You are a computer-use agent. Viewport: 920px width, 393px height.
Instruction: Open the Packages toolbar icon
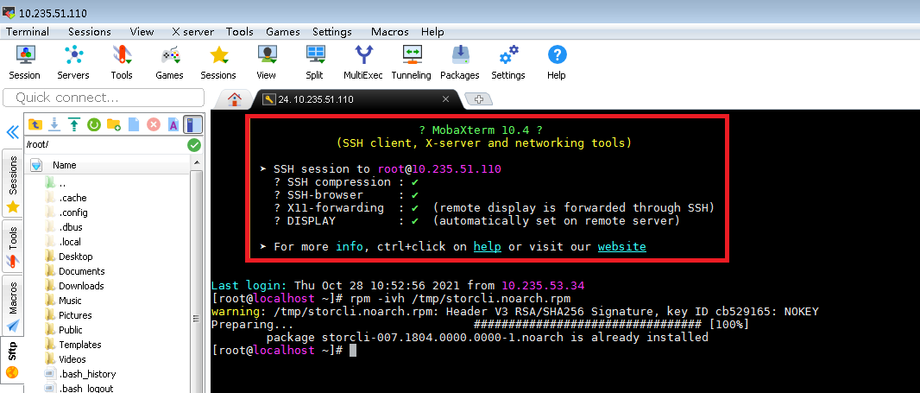pyautogui.click(x=460, y=62)
